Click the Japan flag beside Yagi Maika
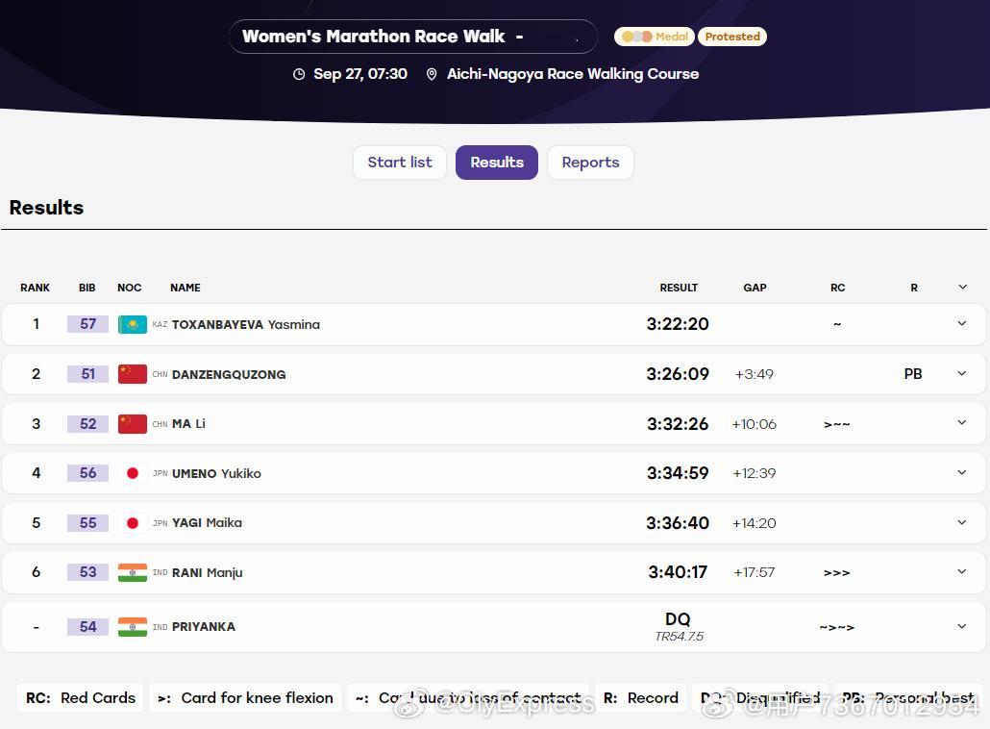 [132, 523]
